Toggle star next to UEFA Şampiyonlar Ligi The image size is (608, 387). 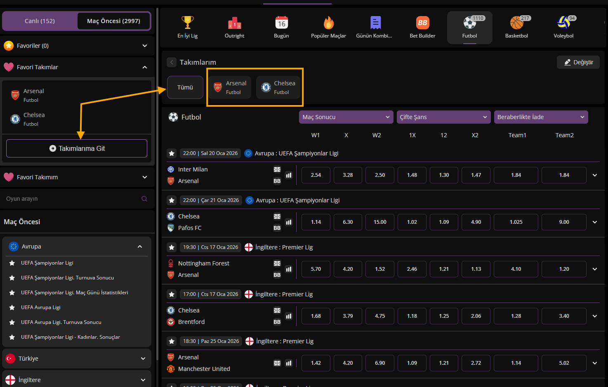click(x=12, y=263)
